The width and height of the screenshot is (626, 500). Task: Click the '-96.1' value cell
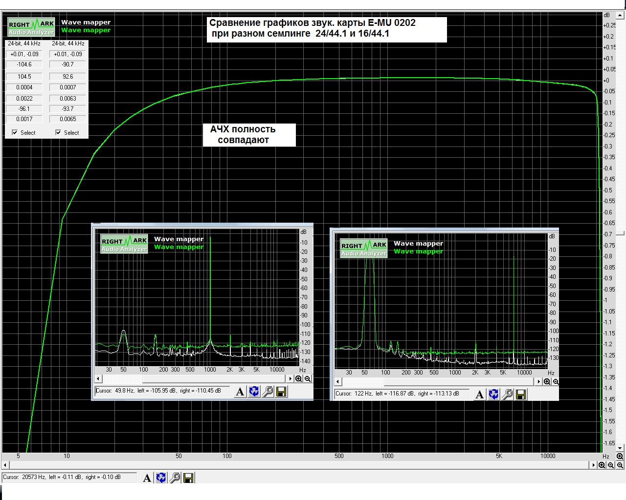(24, 109)
